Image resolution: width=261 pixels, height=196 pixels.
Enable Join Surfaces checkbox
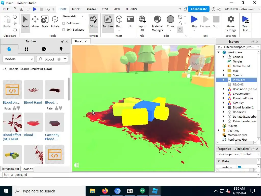[x=63, y=30]
